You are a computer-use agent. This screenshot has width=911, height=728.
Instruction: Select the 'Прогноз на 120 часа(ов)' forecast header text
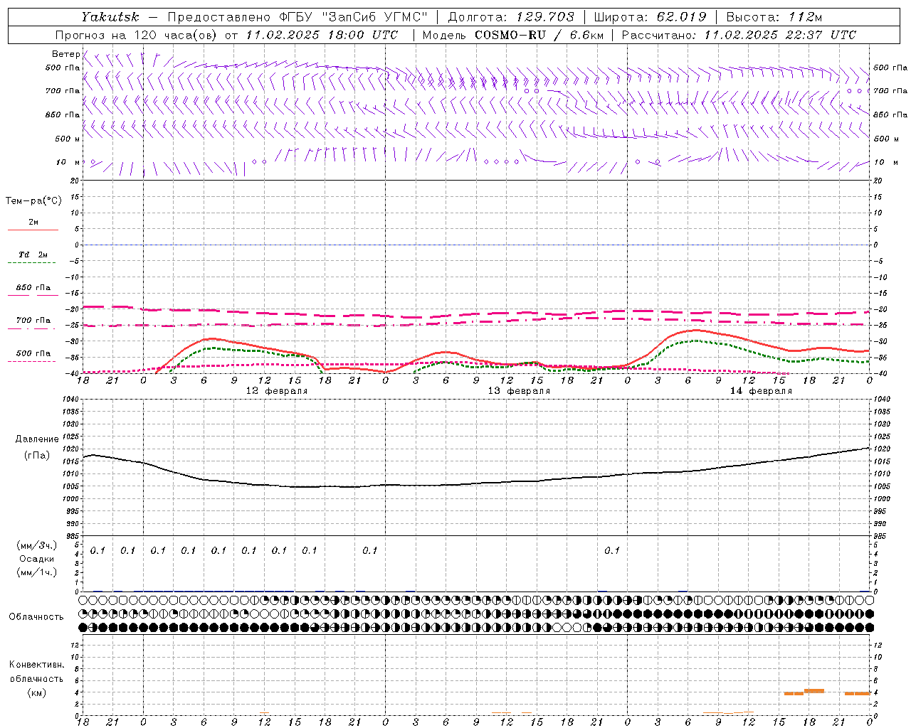[x=137, y=35]
